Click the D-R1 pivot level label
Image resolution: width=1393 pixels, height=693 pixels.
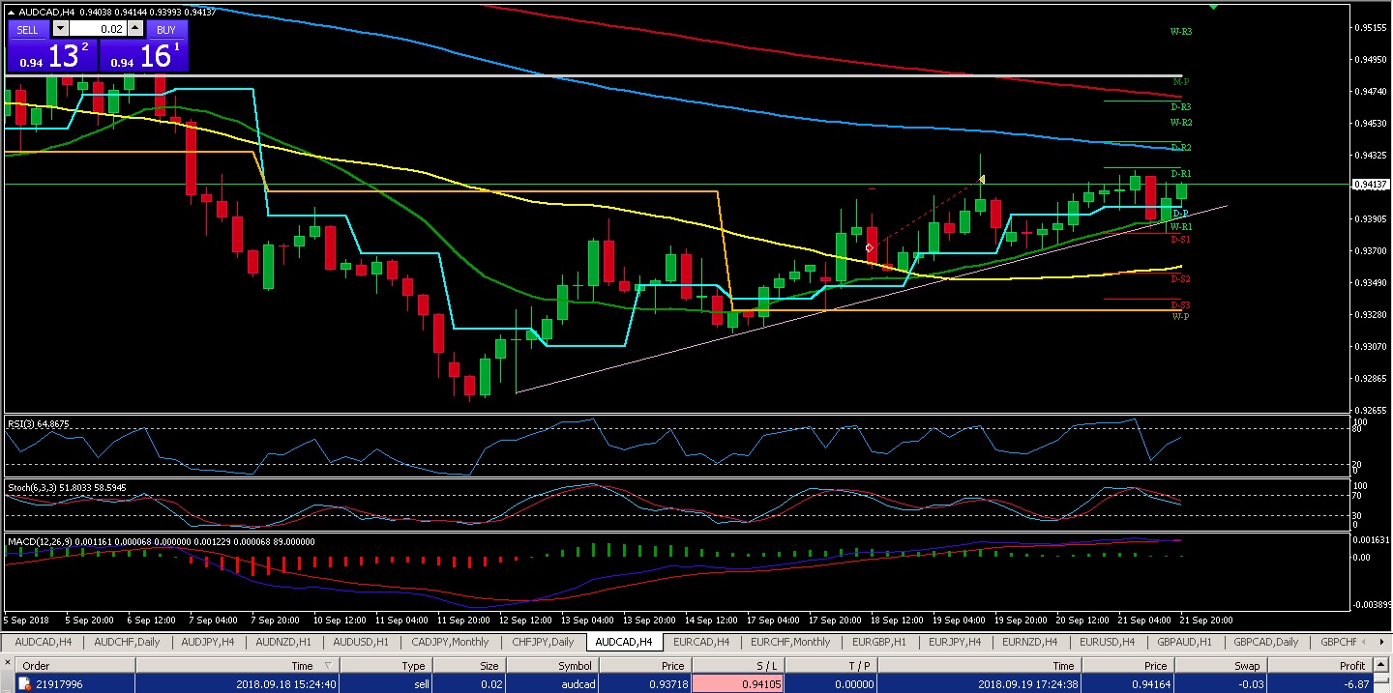[x=1180, y=174]
